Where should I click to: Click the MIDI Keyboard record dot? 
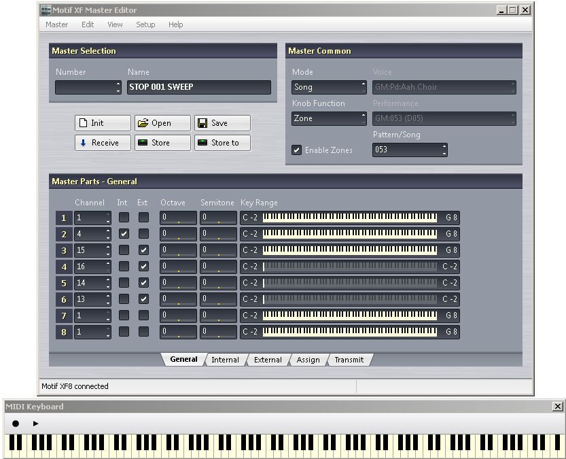pyautogui.click(x=16, y=423)
